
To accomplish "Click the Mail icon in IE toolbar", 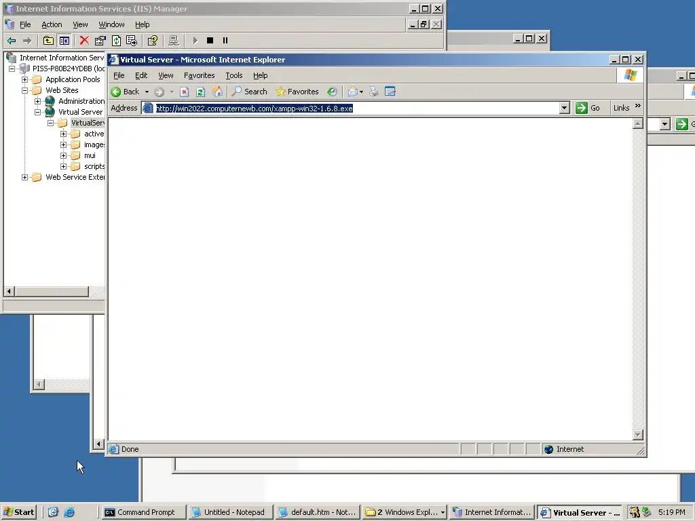I will (353, 92).
